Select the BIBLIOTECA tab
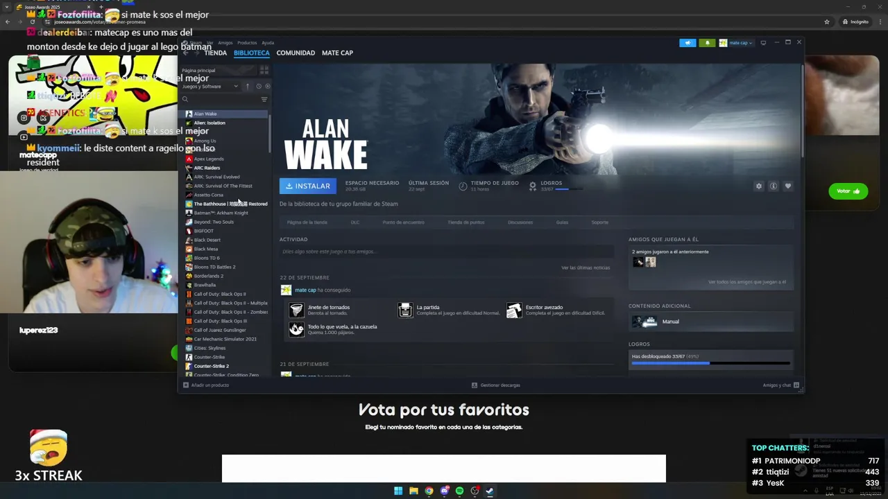 click(x=251, y=53)
